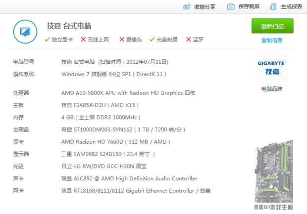The height and width of the screenshot is (214, 307).
Task: Click the 主板 row label
Action: [x=18, y=105]
